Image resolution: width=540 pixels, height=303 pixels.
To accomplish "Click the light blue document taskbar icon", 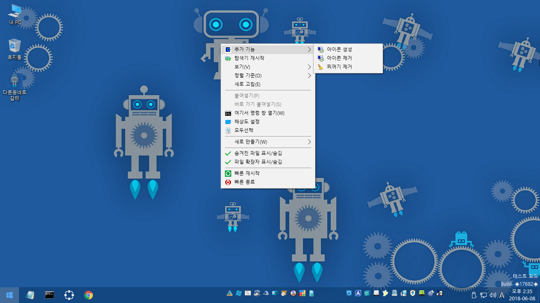I will coord(312,293).
